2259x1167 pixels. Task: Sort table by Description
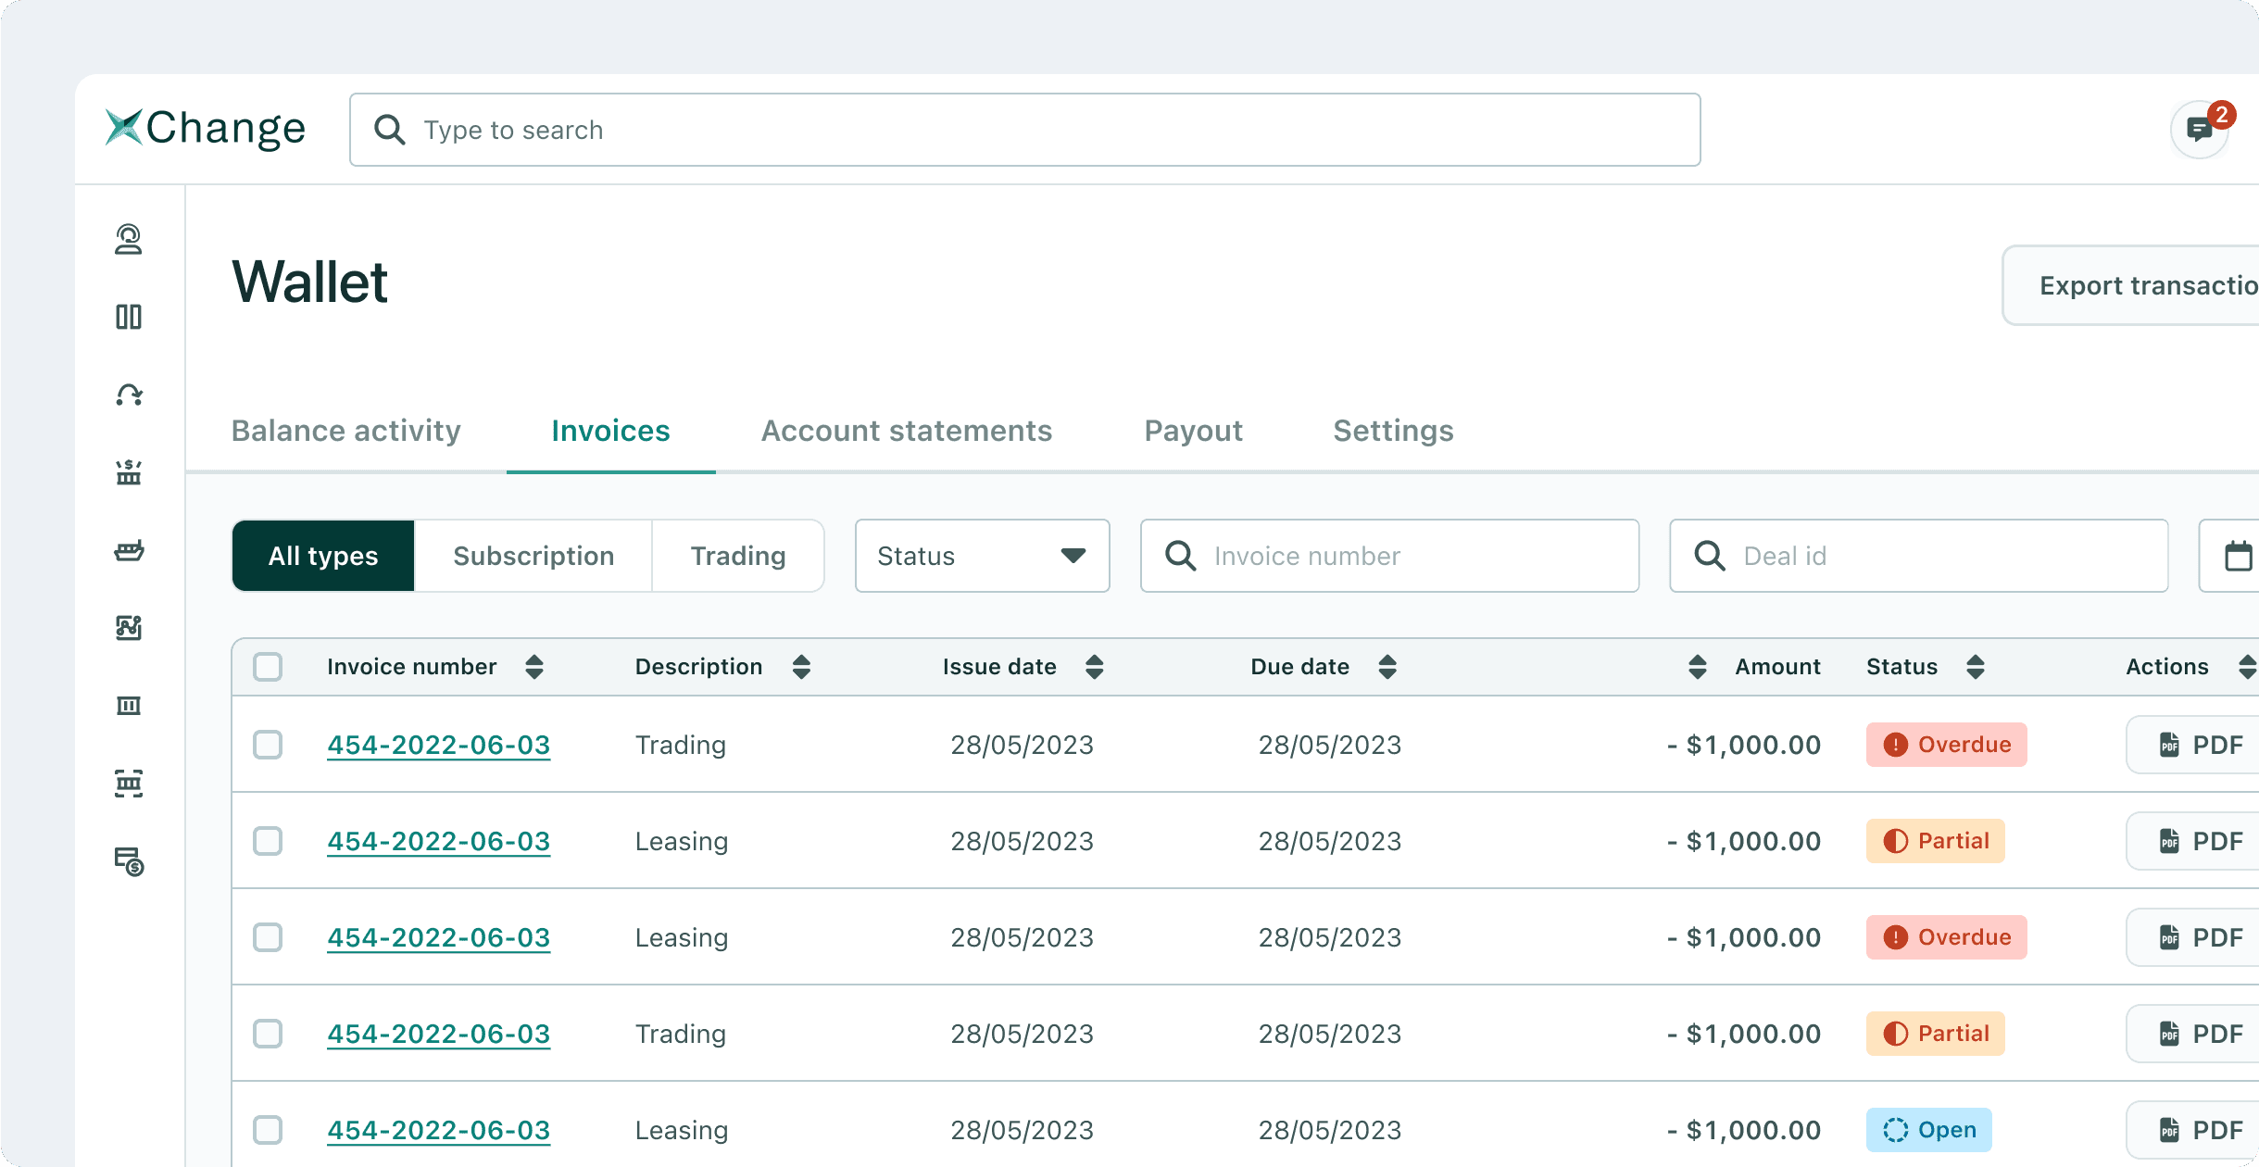pyautogui.click(x=801, y=667)
